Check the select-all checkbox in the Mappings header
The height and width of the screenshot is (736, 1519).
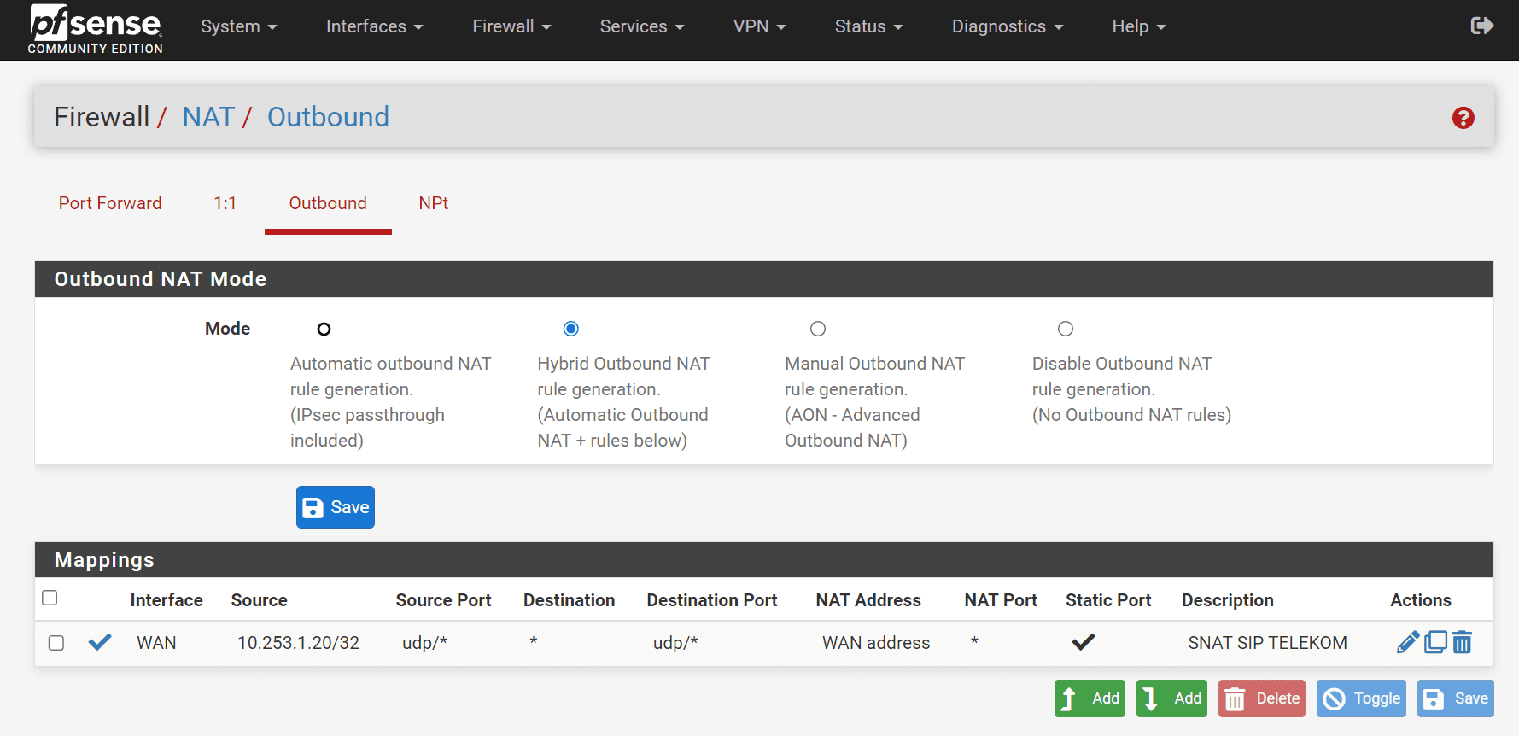50,598
